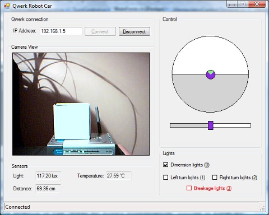Viewport: 269px width, 215px height.
Task: Click the purple steering slider thumb
Action: pyautogui.click(x=211, y=125)
